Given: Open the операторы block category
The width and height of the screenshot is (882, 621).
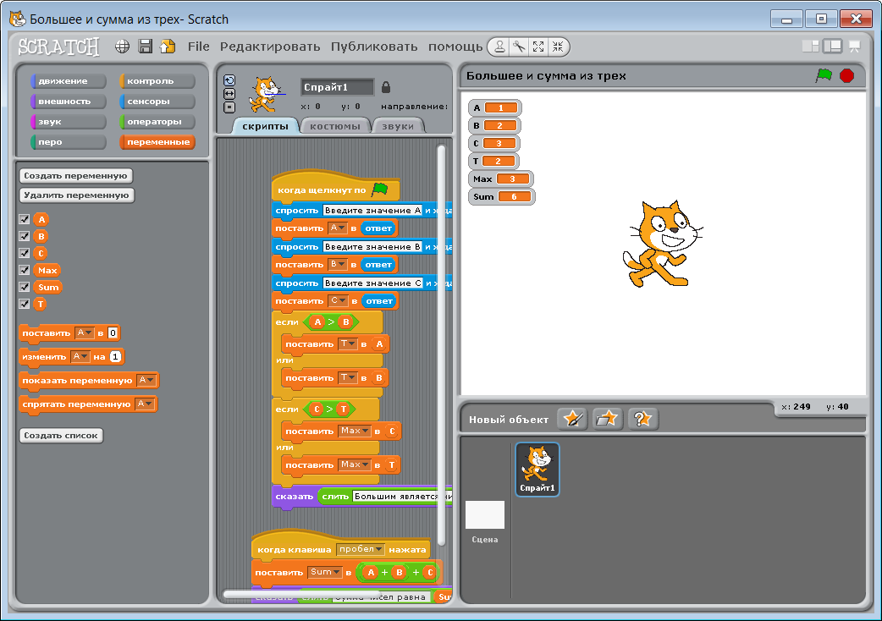Looking at the screenshot, I should coord(157,121).
